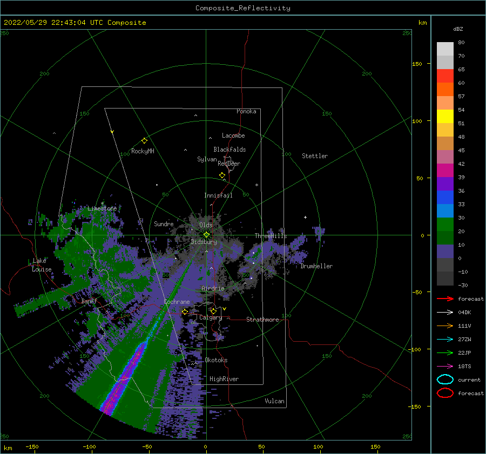Select the bright green 20-30 dBZ swatch

pyautogui.click(x=445, y=225)
